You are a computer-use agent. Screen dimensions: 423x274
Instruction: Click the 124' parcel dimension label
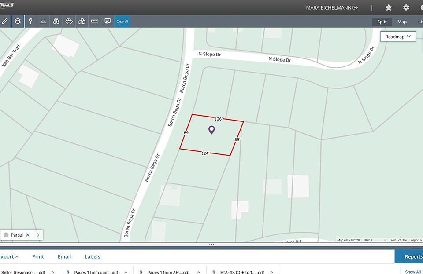pyautogui.click(x=205, y=153)
